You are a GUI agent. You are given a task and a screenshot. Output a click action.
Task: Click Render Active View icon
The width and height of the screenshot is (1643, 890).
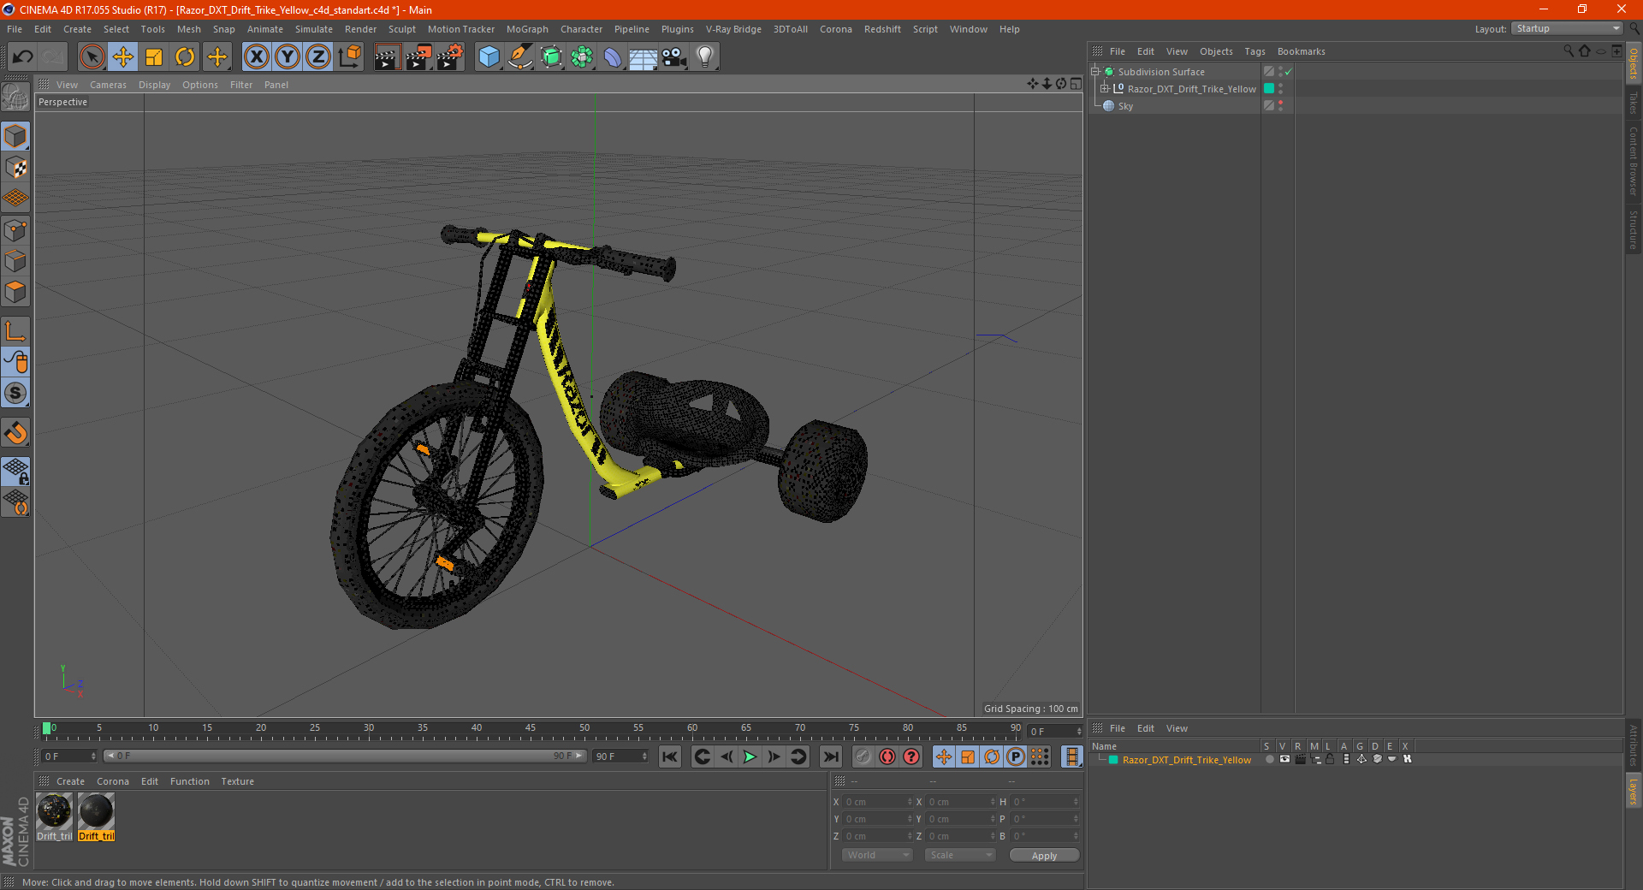pyautogui.click(x=387, y=57)
